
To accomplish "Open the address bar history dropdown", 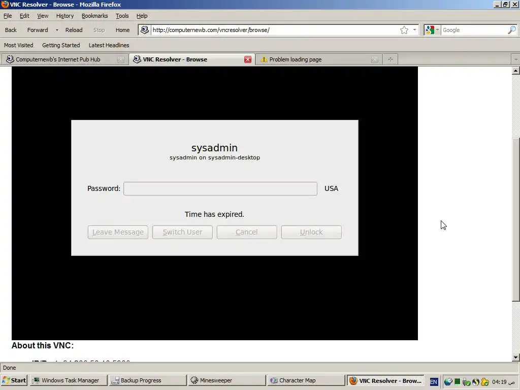I will (x=414, y=30).
